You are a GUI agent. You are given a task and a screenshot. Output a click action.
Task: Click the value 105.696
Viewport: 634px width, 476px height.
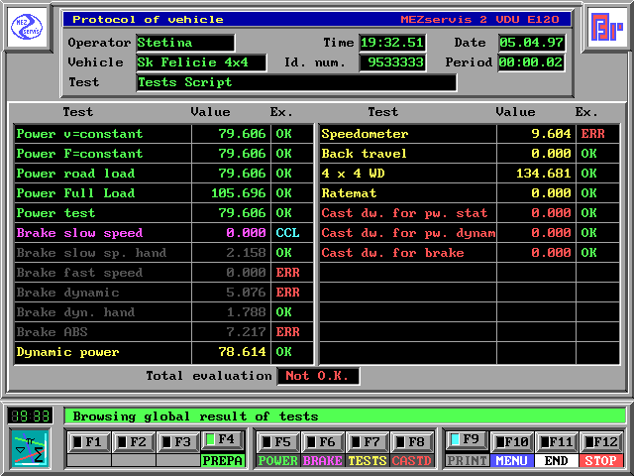click(x=238, y=193)
